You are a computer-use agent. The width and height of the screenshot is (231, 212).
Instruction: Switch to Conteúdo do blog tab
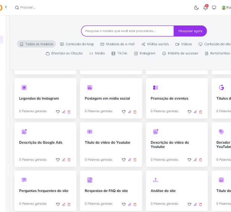(x=77, y=44)
